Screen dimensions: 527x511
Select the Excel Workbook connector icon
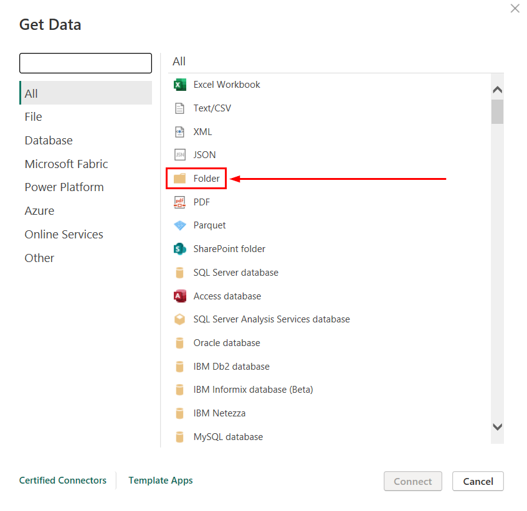point(180,85)
